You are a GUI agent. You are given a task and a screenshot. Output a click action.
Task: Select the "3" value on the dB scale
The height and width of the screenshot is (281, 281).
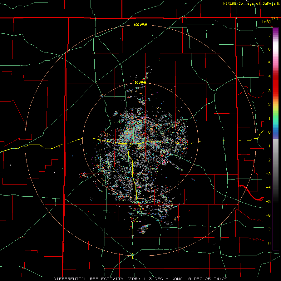click(269, 91)
